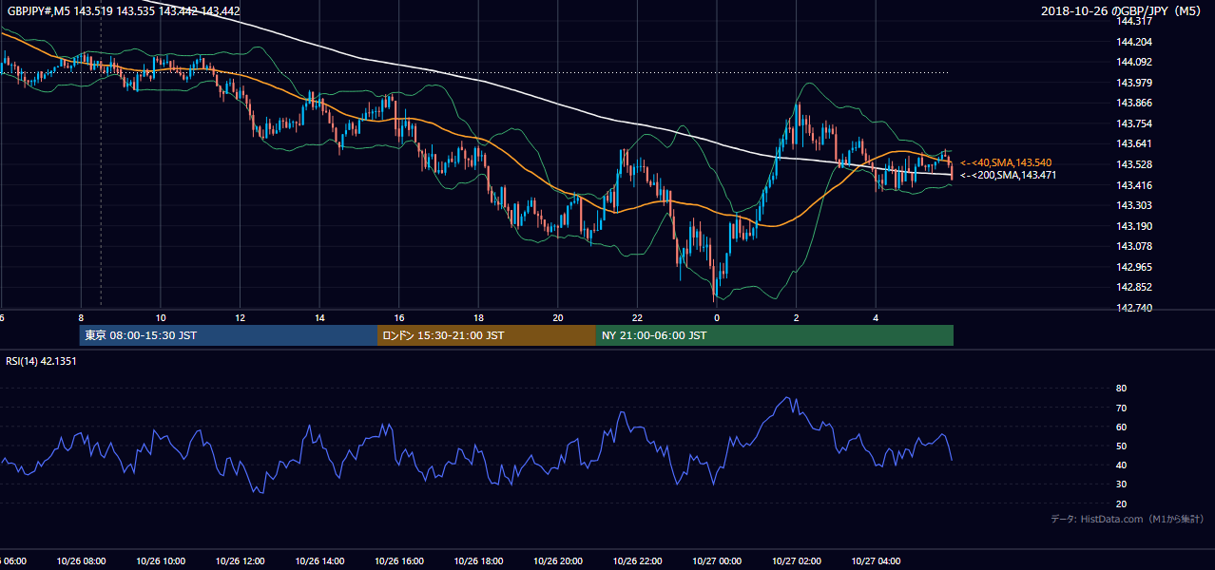Click the 10/26 16:00 time label

(x=399, y=560)
